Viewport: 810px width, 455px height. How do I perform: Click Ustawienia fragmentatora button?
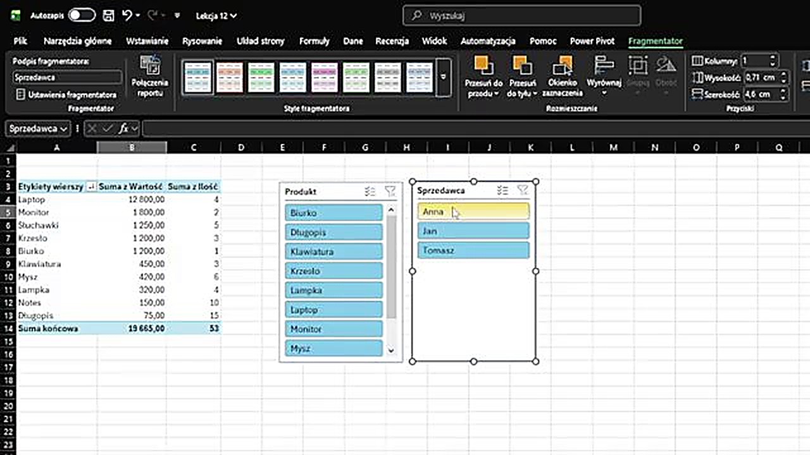coord(67,95)
